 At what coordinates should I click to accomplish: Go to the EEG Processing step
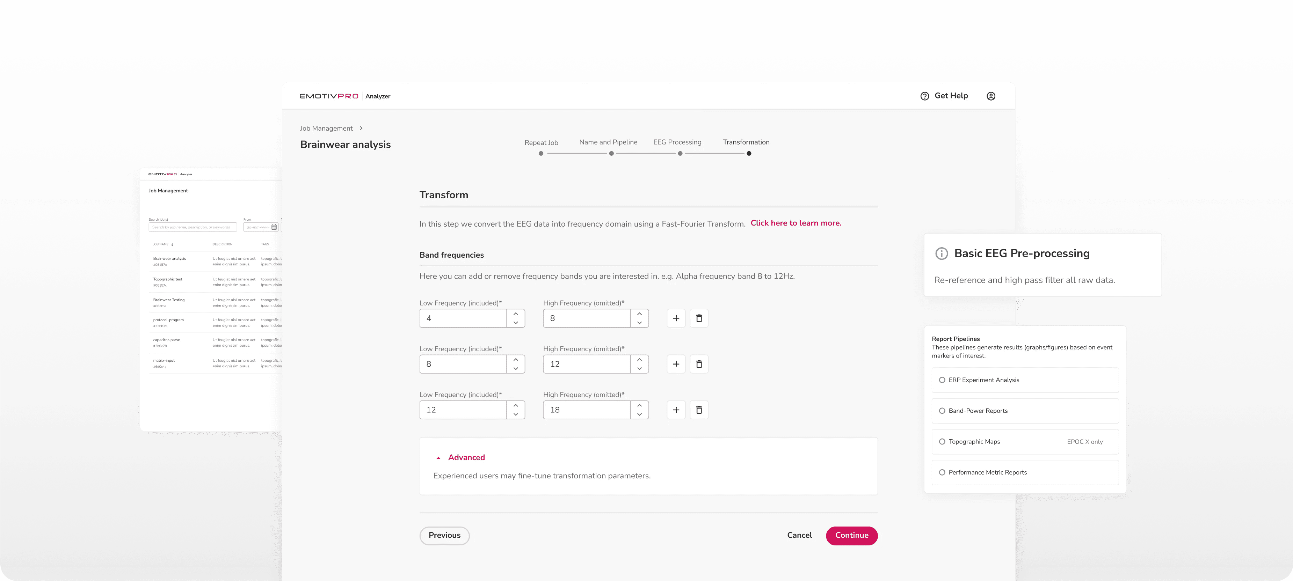click(677, 142)
